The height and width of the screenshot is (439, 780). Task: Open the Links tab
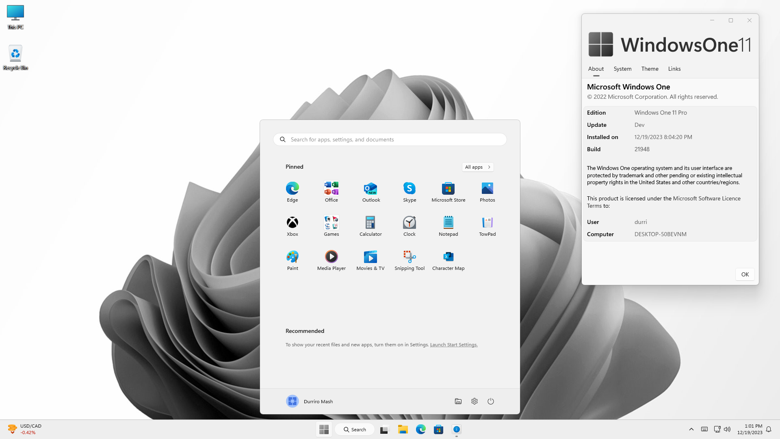click(x=674, y=69)
